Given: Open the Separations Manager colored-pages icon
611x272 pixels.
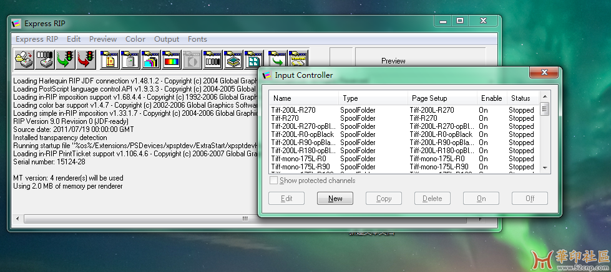Looking at the screenshot, I should 151,60.
